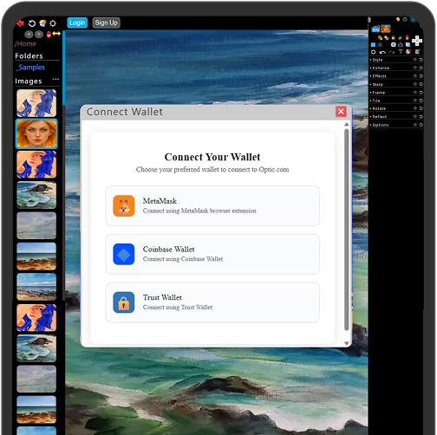This screenshot has height=435, width=437.
Task: Click the Sign Up button
Action: (106, 23)
